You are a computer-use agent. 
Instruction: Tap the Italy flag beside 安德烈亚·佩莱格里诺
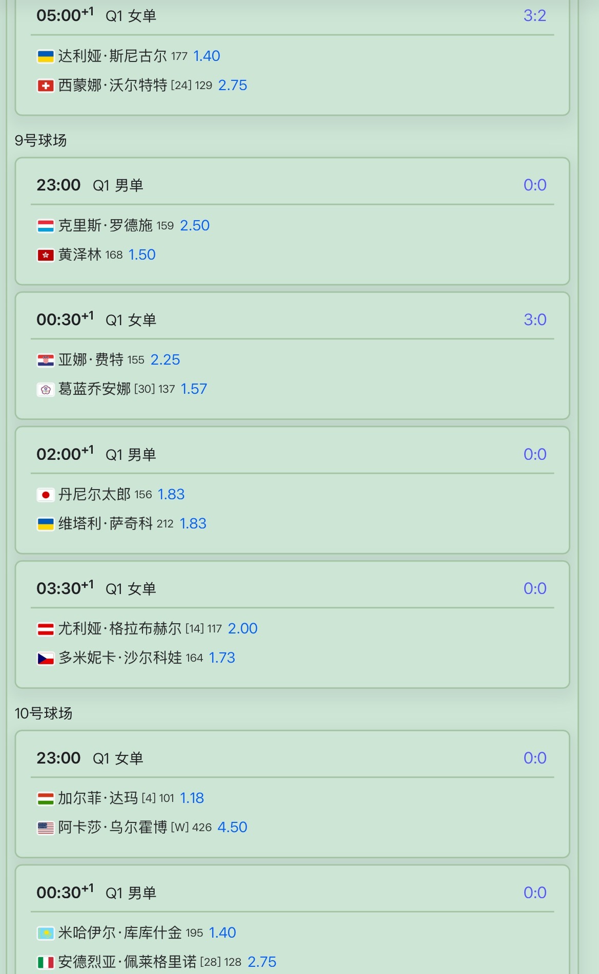pyautogui.click(x=46, y=962)
